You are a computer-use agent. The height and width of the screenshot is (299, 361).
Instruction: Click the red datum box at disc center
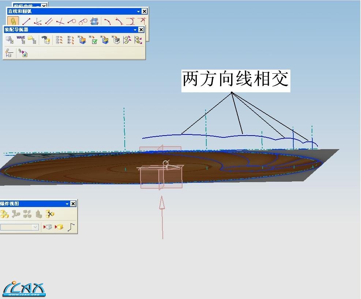pos(161,177)
